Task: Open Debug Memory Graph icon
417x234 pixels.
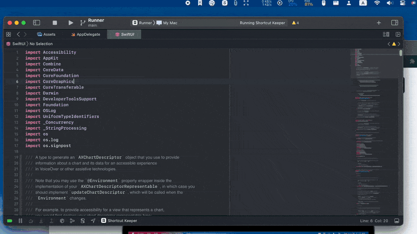Action: click(72, 221)
